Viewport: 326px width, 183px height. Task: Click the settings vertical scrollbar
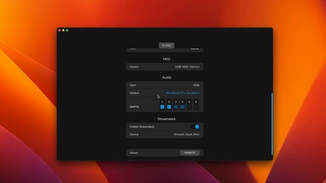pyautogui.click(x=272, y=124)
